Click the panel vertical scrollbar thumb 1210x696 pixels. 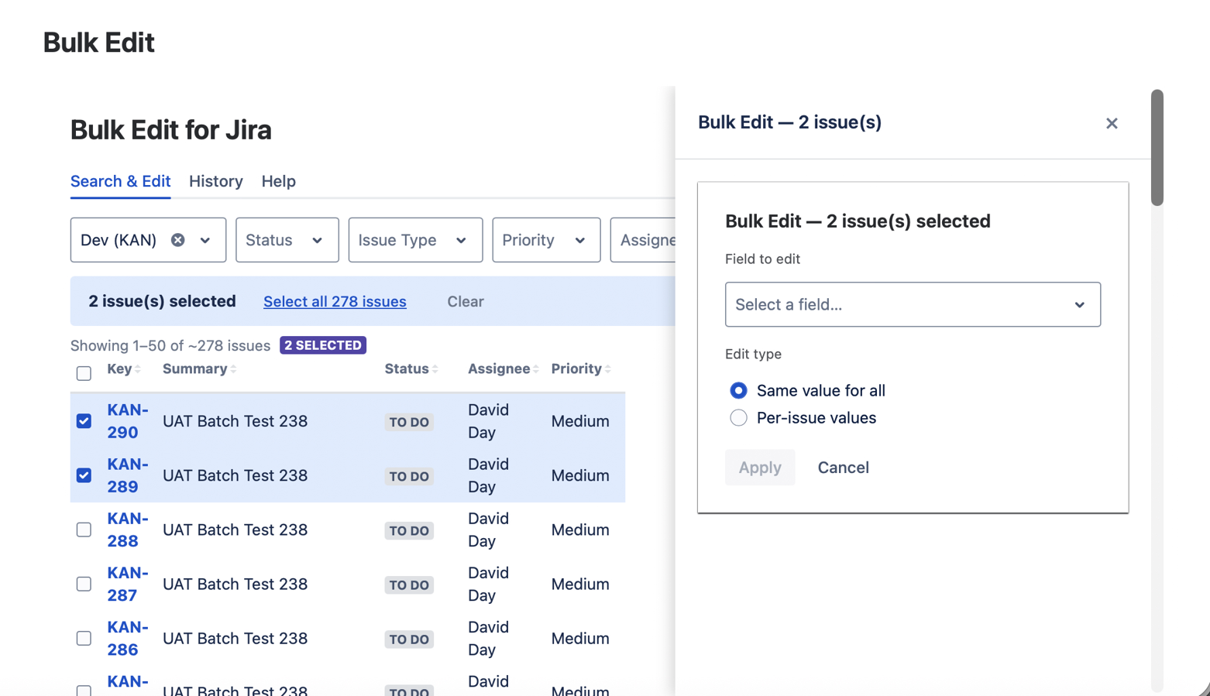point(1157,148)
